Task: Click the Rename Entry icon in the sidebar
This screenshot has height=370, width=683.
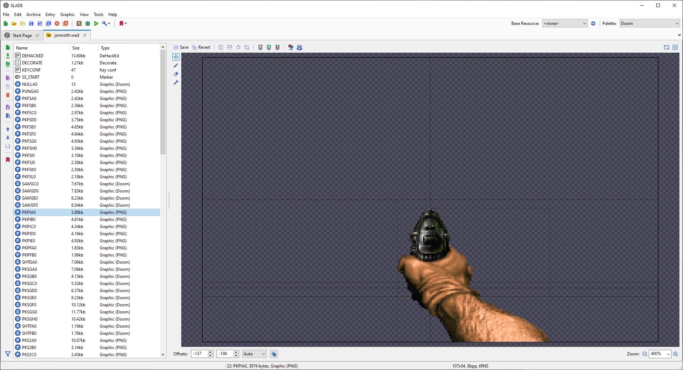Action: pos(8,78)
